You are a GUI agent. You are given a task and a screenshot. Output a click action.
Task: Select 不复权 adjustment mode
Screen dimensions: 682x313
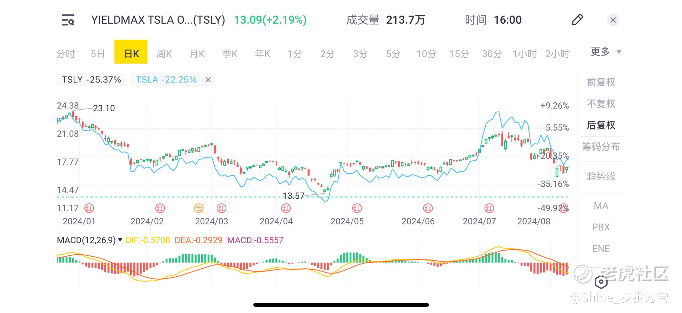coord(601,104)
